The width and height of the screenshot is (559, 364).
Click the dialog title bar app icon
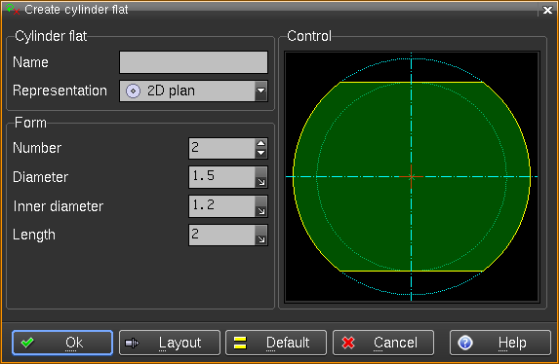point(13,10)
